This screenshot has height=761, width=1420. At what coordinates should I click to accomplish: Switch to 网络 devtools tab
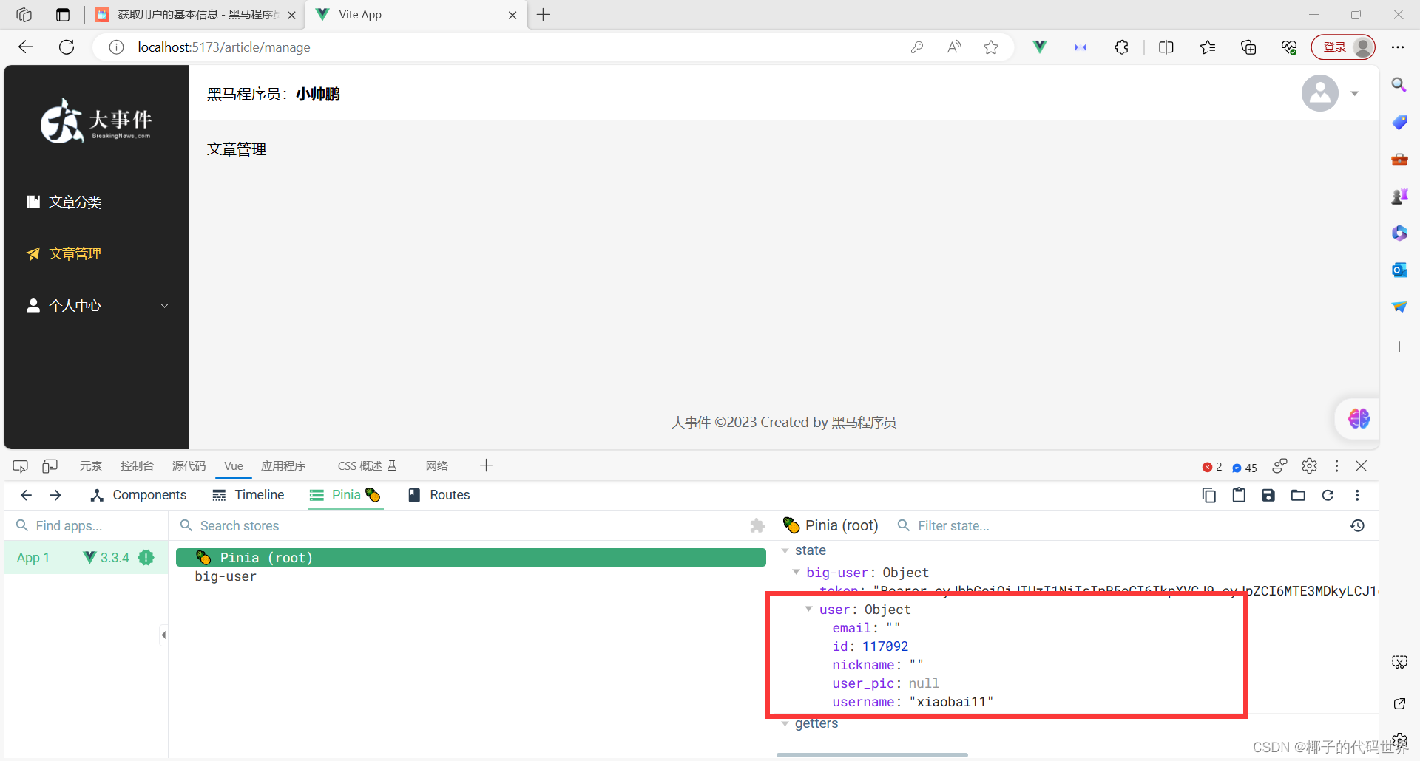coord(437,466)
